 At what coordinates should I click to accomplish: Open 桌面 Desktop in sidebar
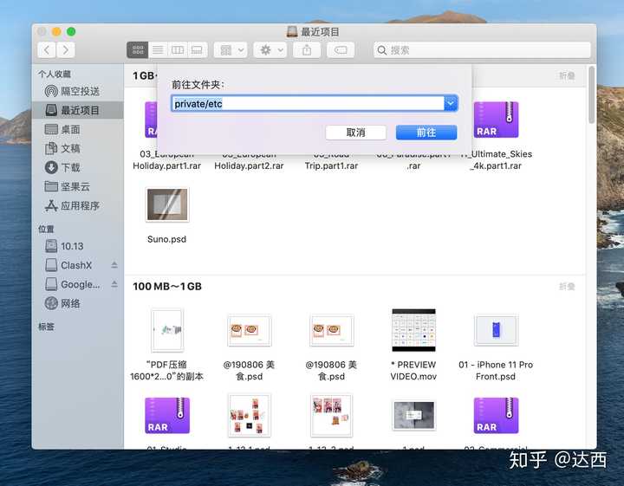point(78,129)
